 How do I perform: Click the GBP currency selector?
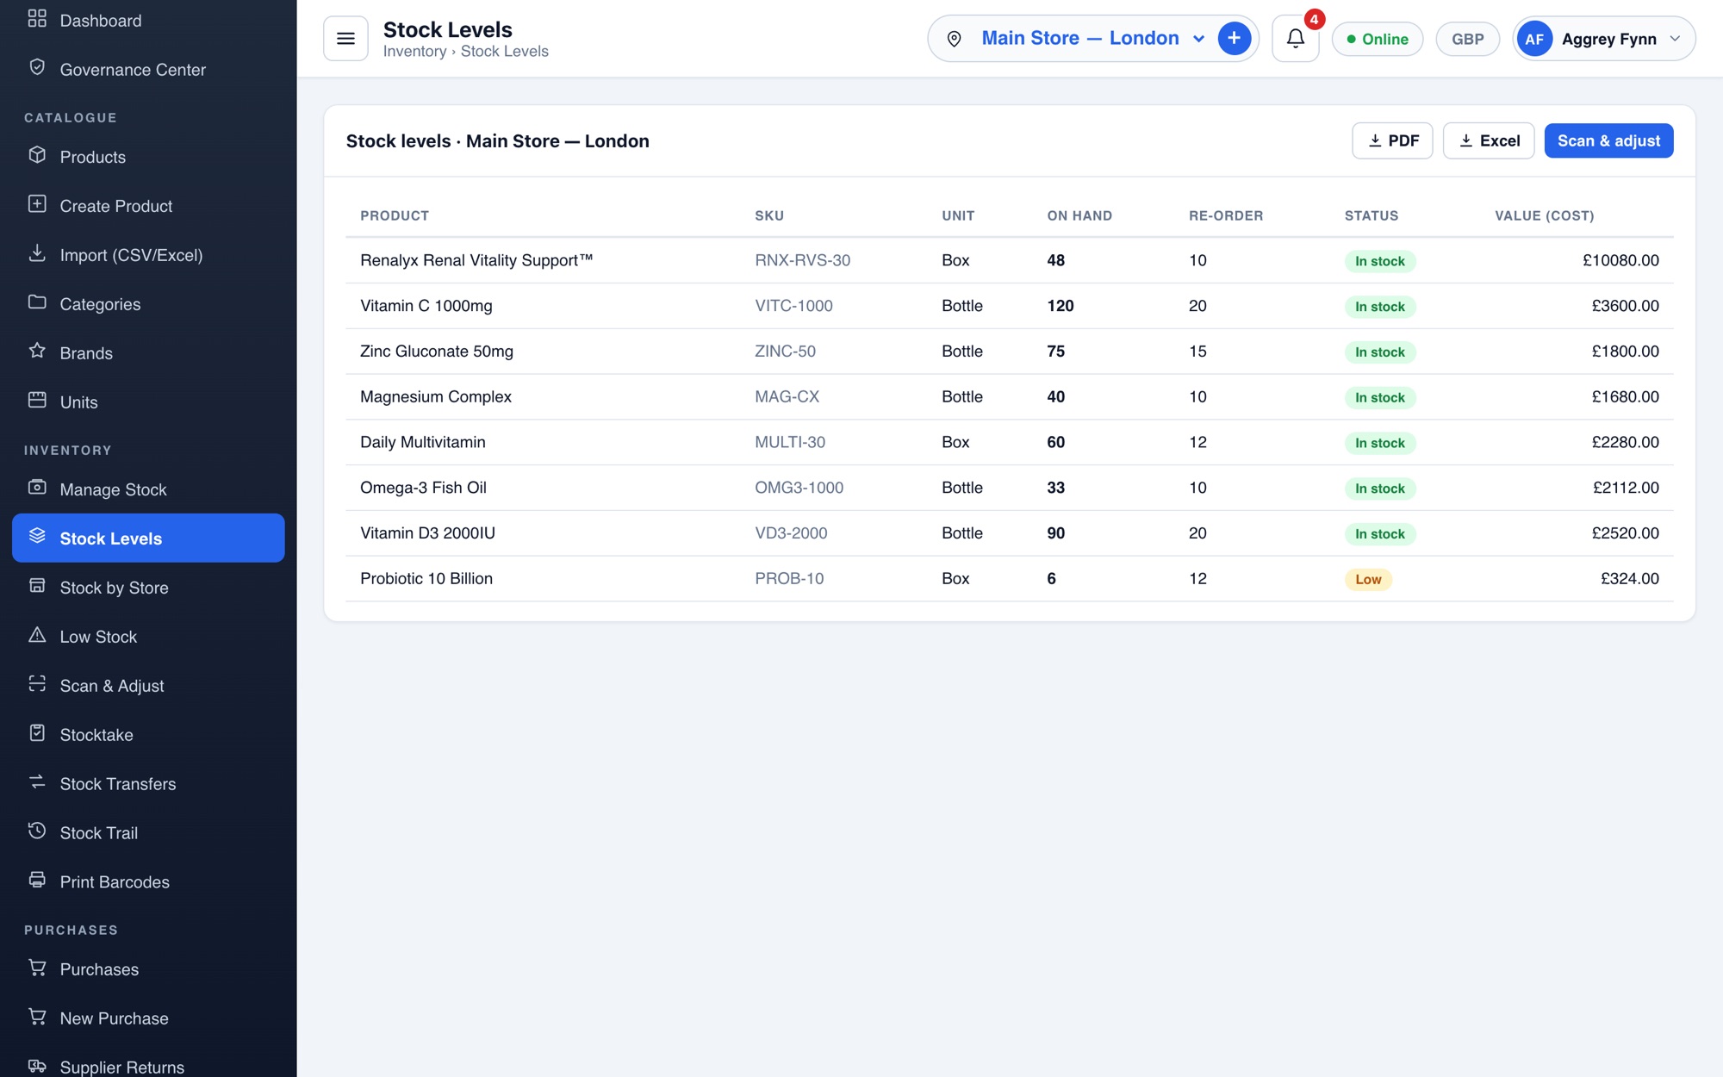click(x=1467, y=39)
